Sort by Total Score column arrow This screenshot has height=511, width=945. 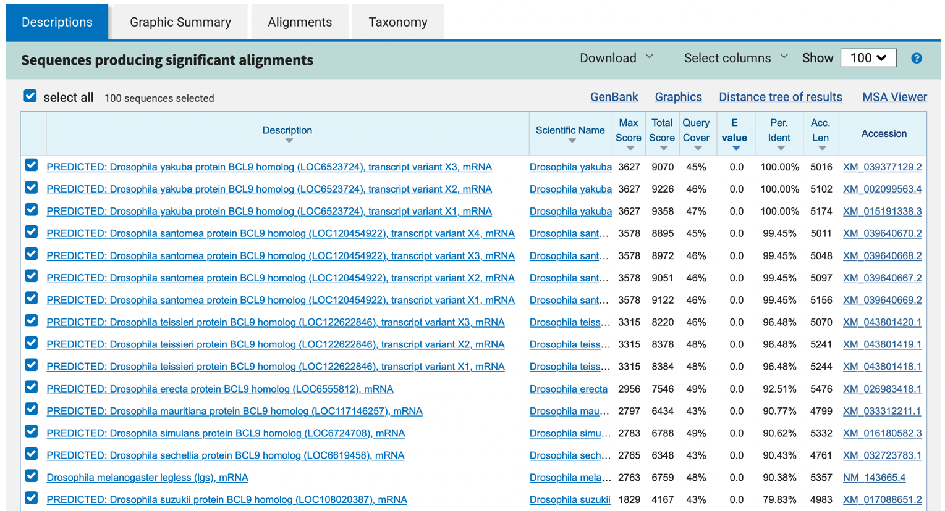663,149
